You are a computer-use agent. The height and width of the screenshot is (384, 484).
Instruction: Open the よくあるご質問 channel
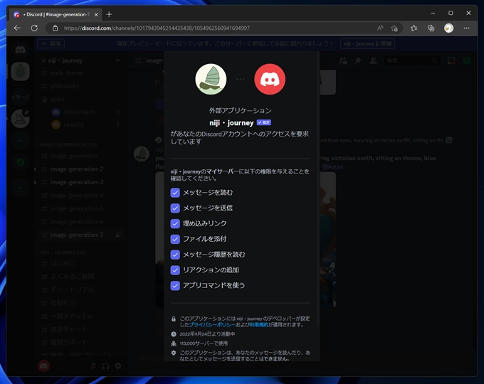click(x=80, y=277)
